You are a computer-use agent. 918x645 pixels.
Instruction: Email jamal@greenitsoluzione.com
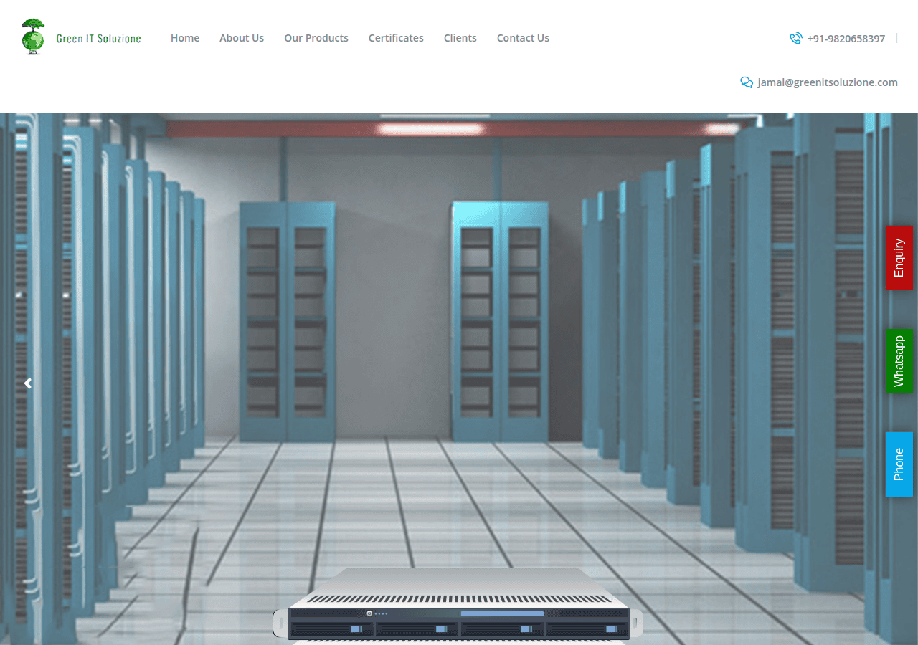click(x=828, y=82)
